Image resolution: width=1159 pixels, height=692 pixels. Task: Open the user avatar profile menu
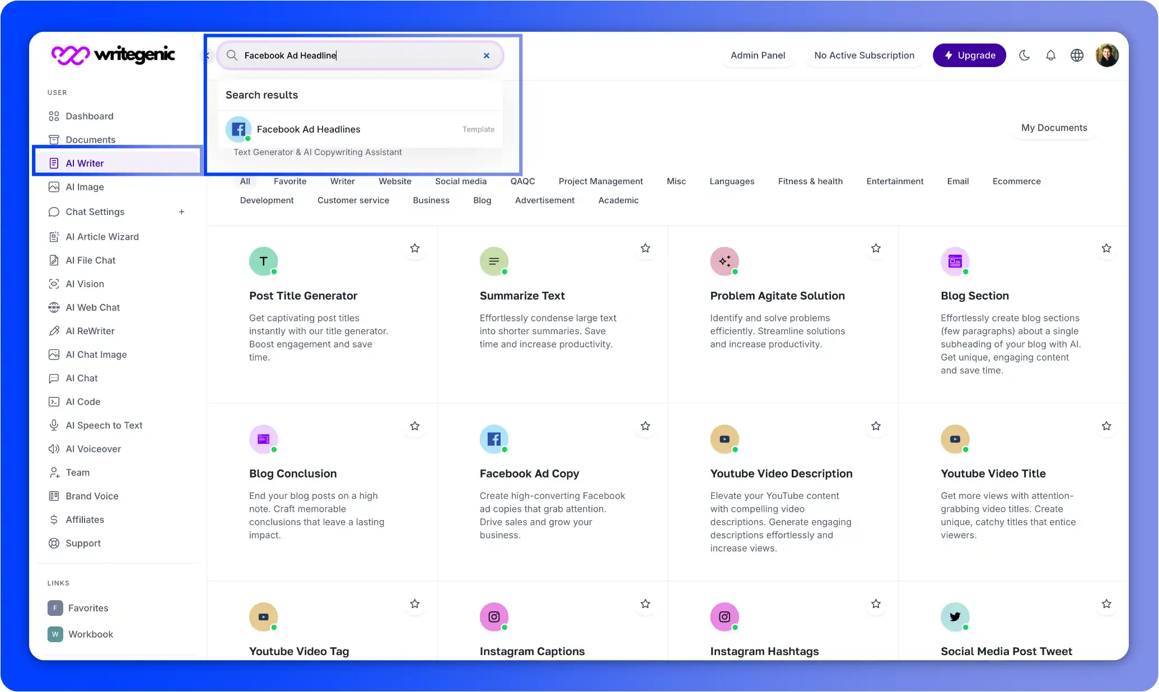(x=1107, y=55)
